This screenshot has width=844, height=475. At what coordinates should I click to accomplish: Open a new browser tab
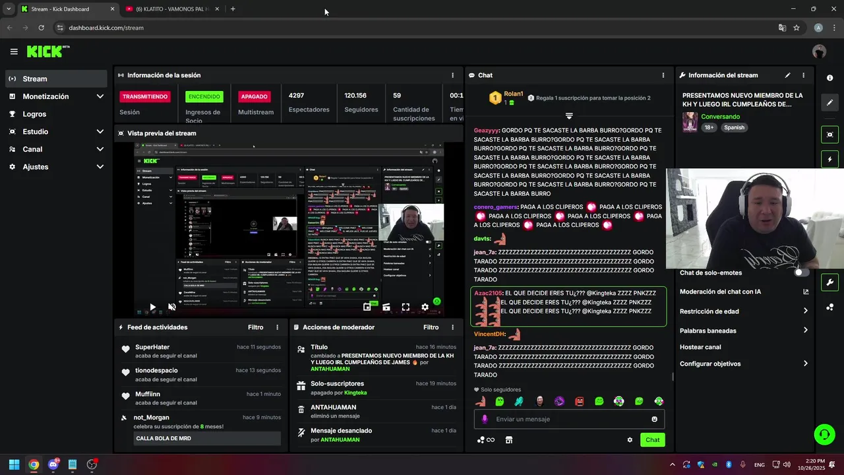coord(233,9)
